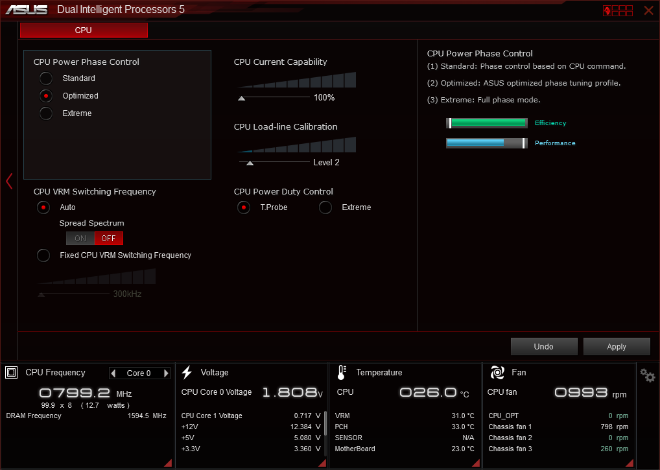Click the left back arrow chevron
This screenshot has height=470, width=660.
pyautogui.click(x=9, y=182)
